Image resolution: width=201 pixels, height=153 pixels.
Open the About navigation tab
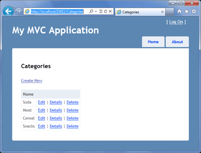[x=177, y=42]
